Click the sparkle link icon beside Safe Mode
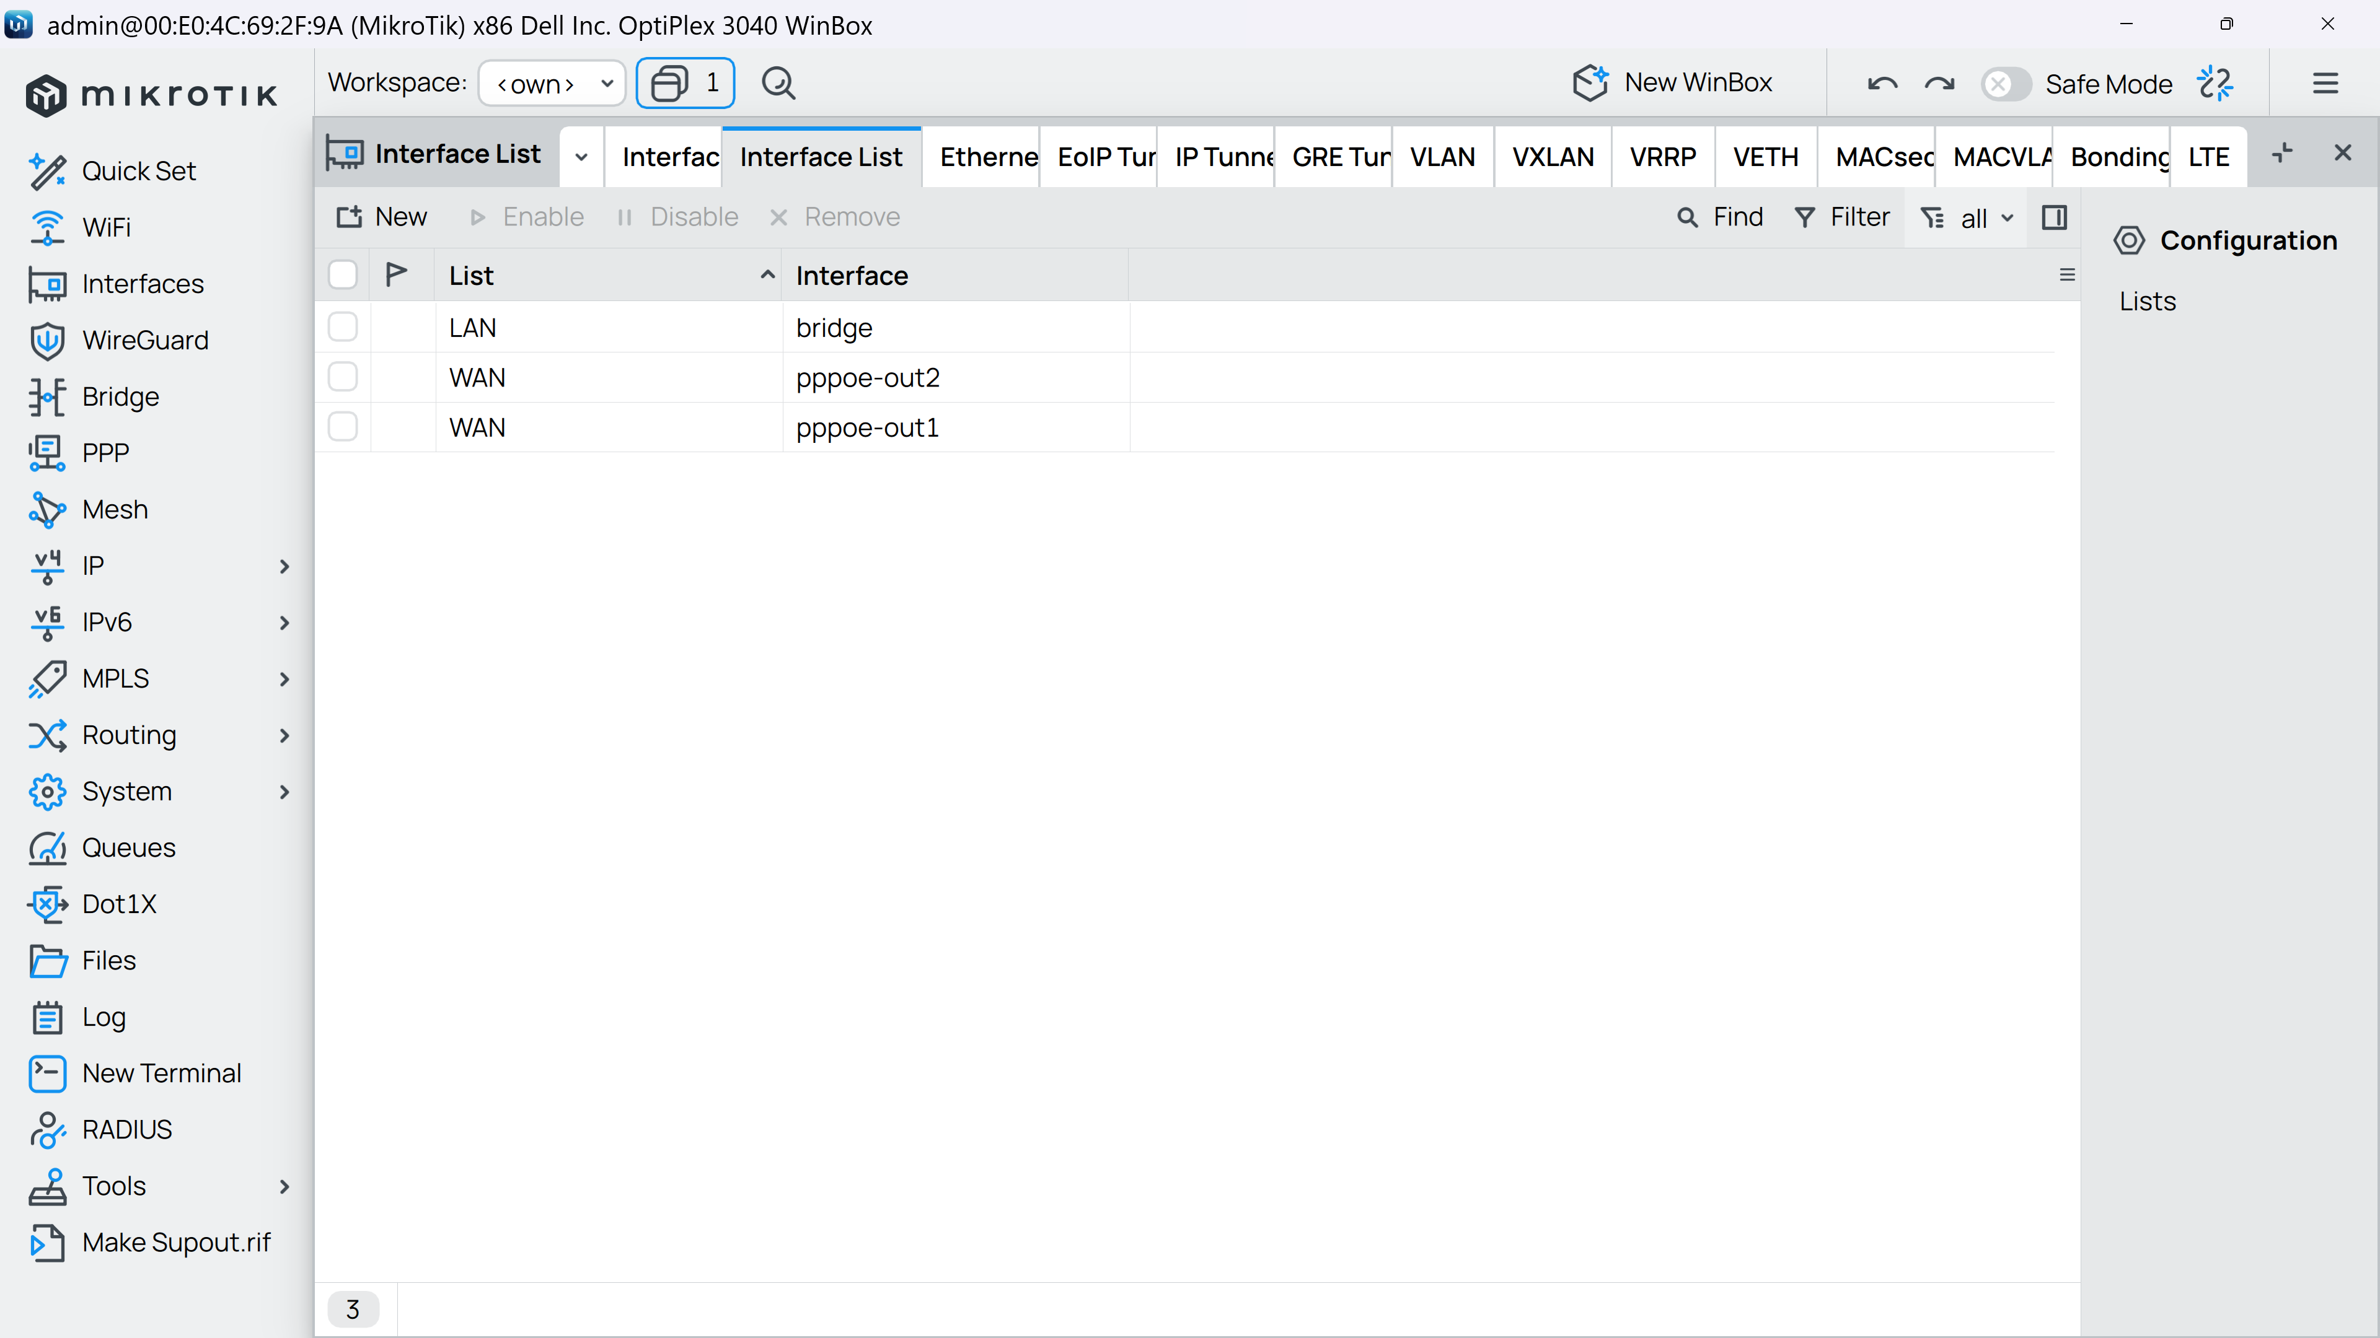Screen dimensions: 2380x1338 coord(2215,83)
